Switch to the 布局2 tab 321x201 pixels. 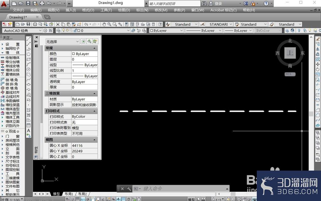pos(82,194)
